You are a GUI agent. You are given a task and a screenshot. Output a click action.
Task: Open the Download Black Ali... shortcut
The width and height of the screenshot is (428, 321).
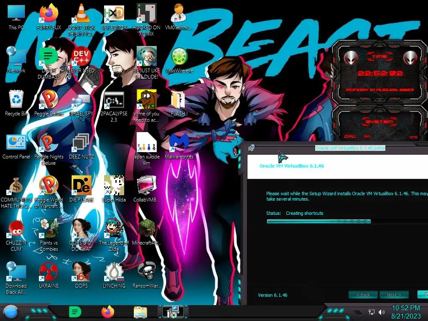coord(16,278)
